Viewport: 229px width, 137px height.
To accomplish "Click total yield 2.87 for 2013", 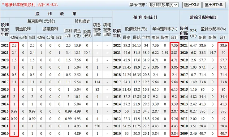I will tap(174, 111).
